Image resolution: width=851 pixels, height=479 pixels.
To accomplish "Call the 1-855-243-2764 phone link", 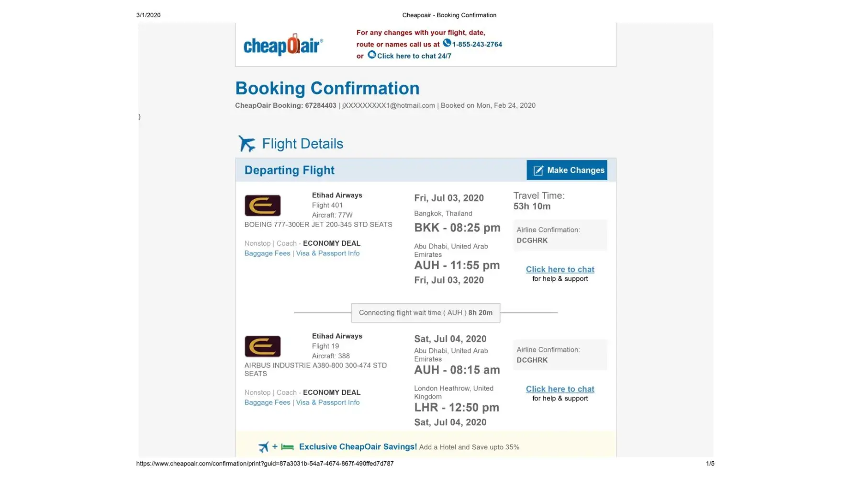I will pos(477,45).
